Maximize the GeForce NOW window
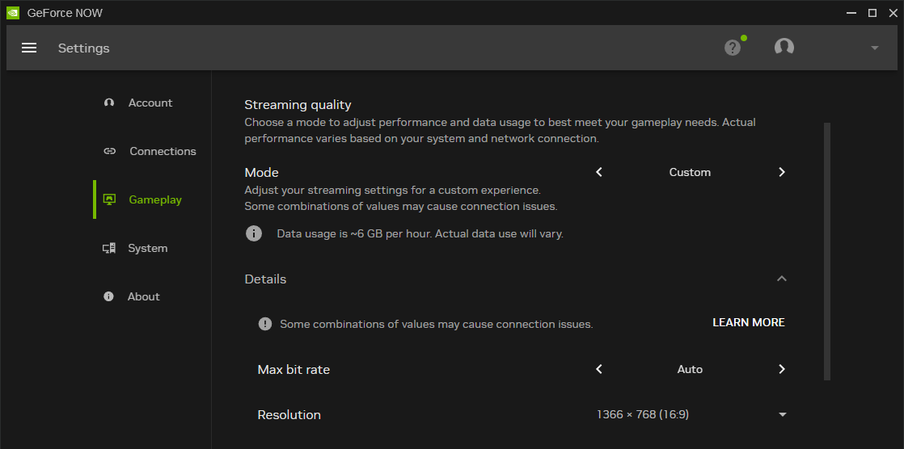The height and width of the screenshot is (449, 904). [x=872, y=13]
